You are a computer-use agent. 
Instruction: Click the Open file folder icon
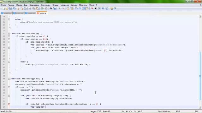7,8
